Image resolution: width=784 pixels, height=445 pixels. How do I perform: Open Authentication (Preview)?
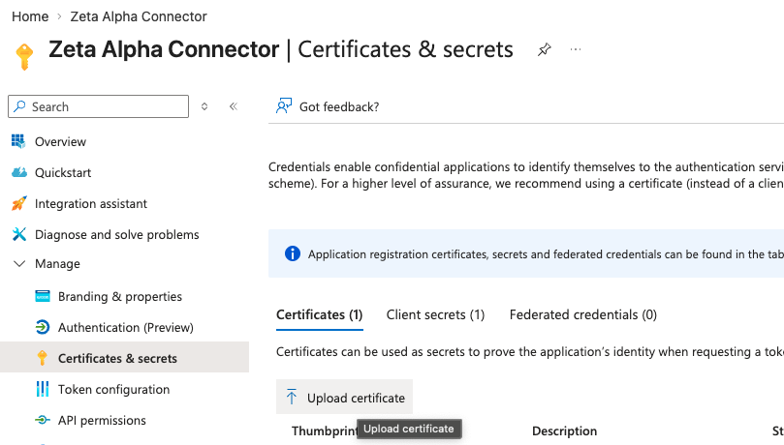[126, 327]
